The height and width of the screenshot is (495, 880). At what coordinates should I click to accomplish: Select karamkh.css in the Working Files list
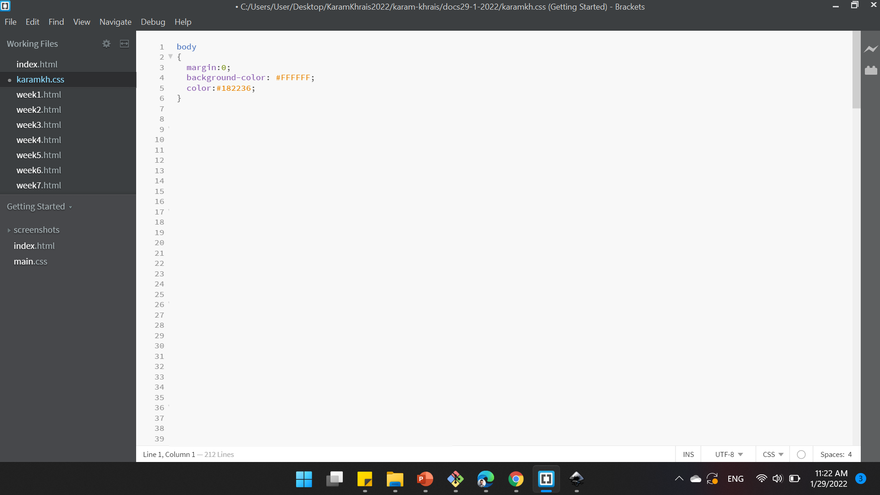click(40, 79)
